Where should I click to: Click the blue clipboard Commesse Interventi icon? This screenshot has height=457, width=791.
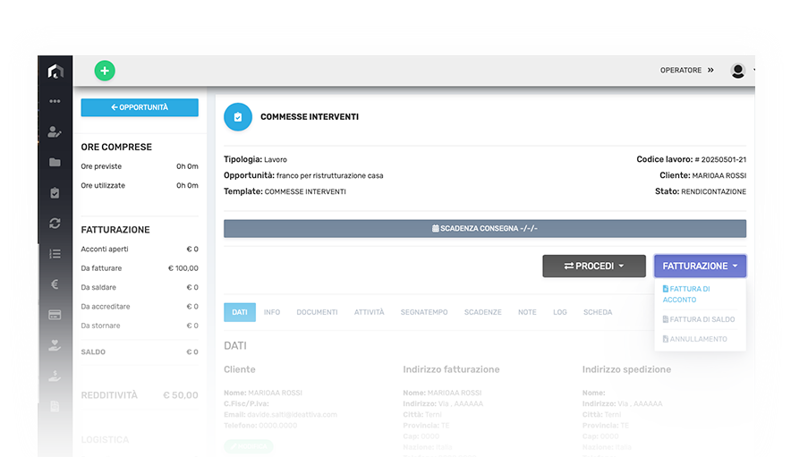pyautogui.click(x=238, y=117)
